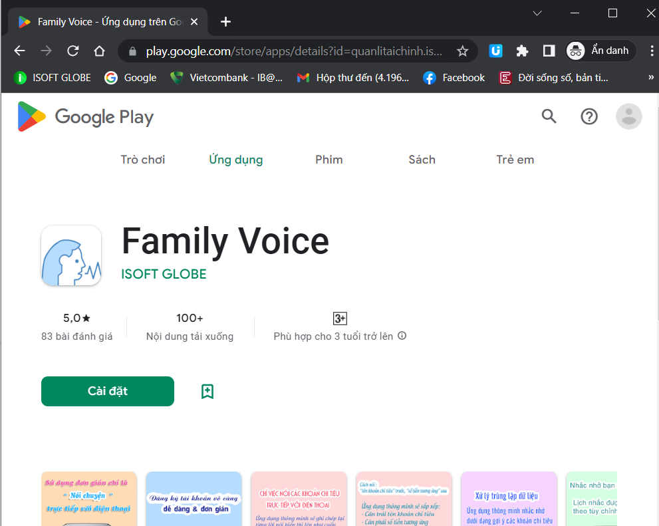The width and height of the screenshot is (659, 526).
Task: Click the 100+ downloads count
Action: 190,318
